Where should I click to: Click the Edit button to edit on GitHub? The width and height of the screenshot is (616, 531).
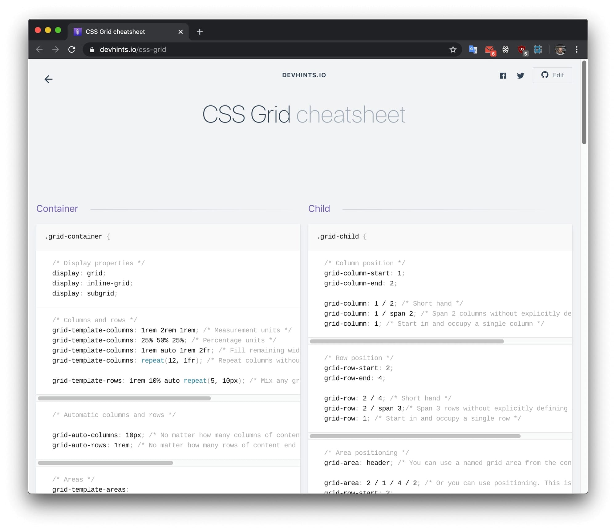[x=552, y=75]
